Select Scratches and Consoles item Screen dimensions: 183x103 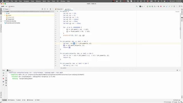[12, 23]
